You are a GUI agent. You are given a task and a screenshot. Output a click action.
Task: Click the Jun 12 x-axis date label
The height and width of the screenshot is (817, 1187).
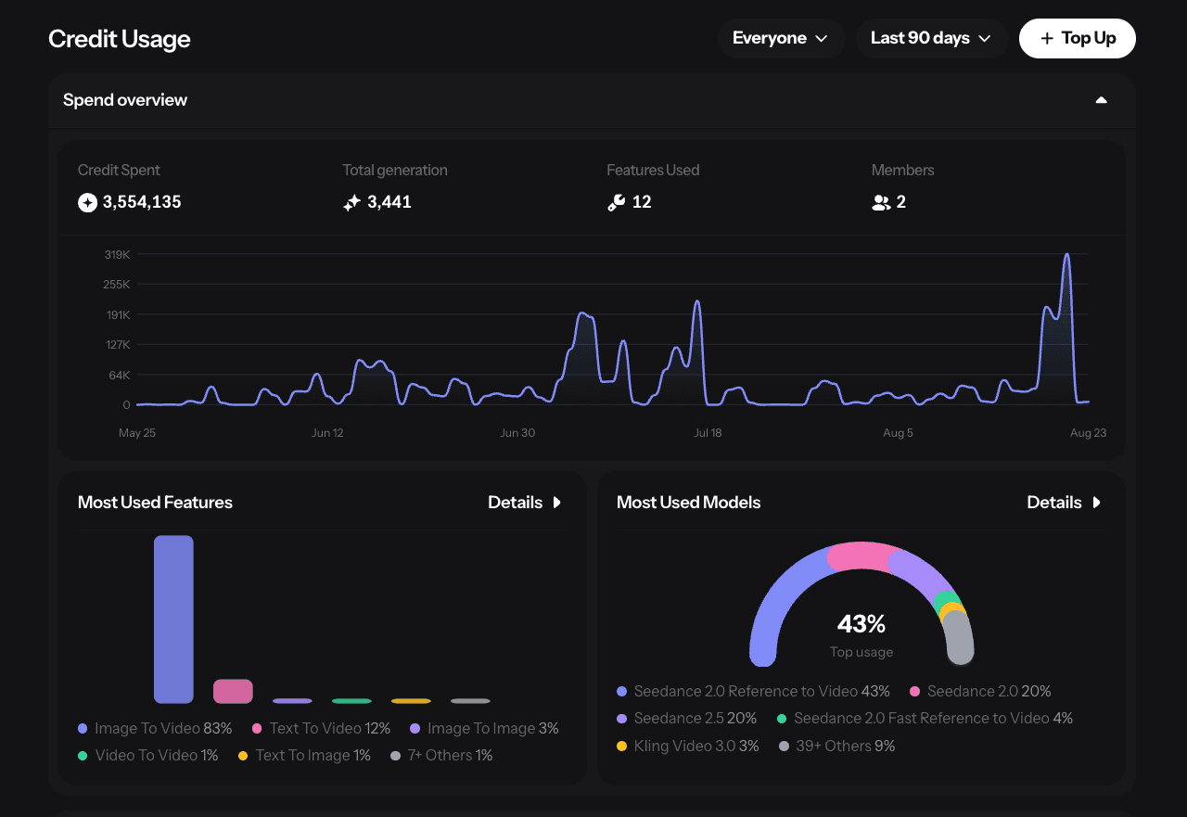(x=327, y=433)
